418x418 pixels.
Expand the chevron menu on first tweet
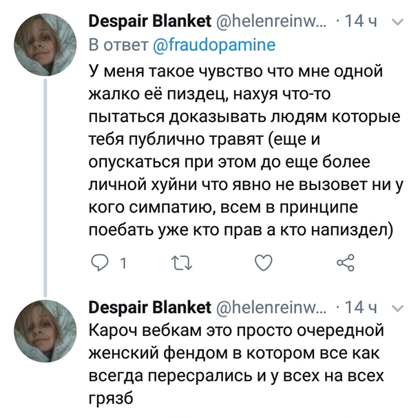(397, 23)
